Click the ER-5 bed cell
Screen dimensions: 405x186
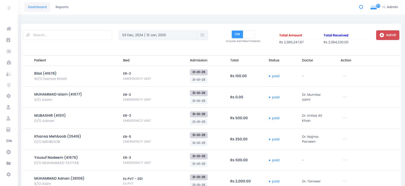pyautogui.click(x=137, y=139)
